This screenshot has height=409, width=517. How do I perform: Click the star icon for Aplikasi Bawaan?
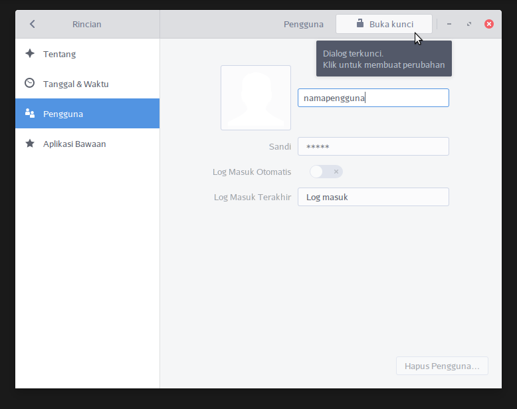(x=30, y=144)
